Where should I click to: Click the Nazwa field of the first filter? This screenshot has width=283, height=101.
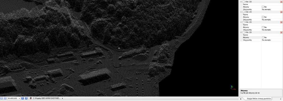pos(272,4)
